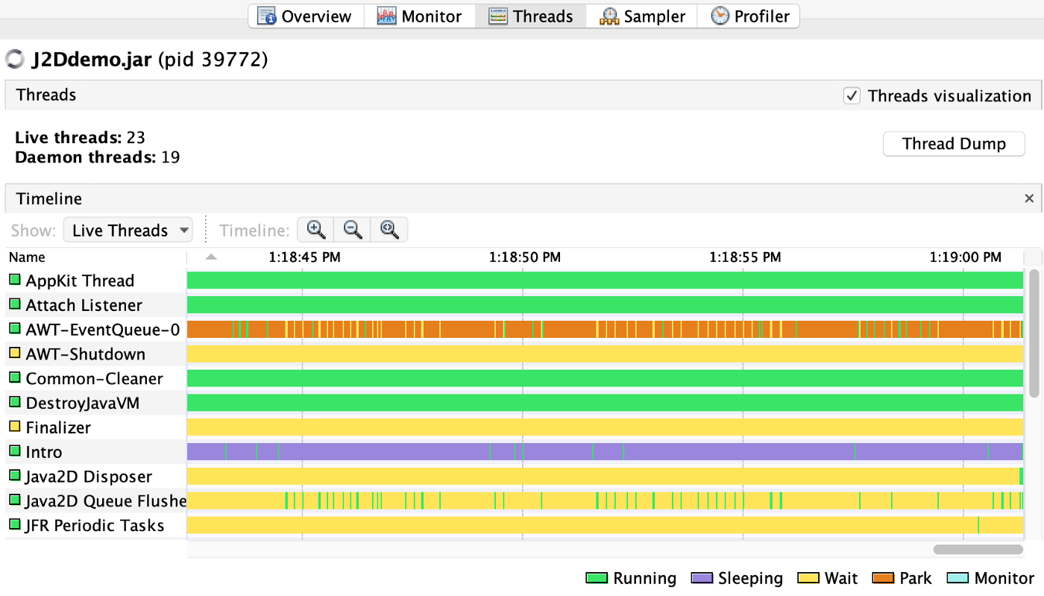Open the Live Threads show dropdown
This screenshot has width=1044, height=596.
click(128, 230)
